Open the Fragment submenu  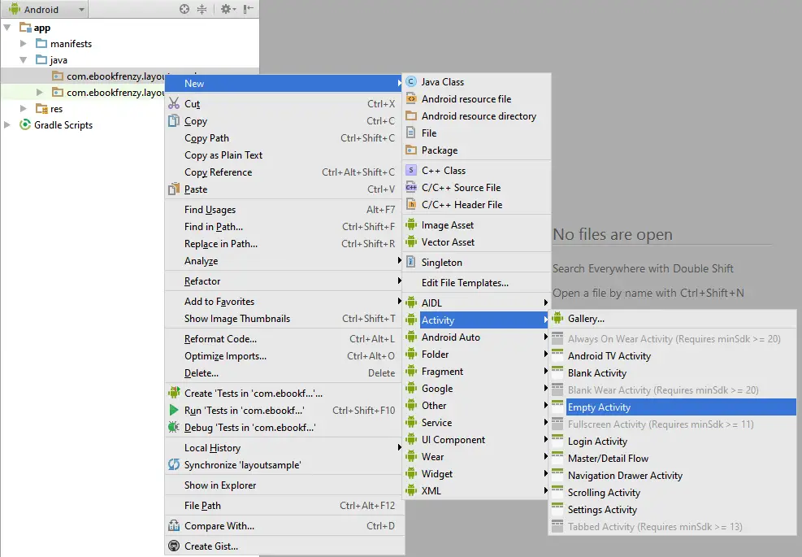pyautogui.click(x=442, y=372)
